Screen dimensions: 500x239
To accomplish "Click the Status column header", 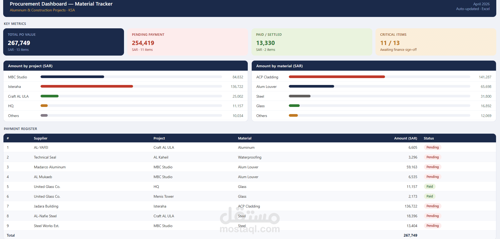I will pos(428,138).
